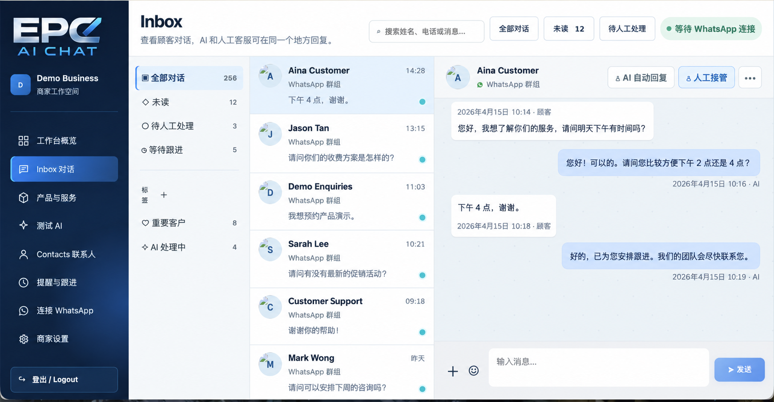Click the timestamp 2026年4月15日 10:16 · AI

716,184
